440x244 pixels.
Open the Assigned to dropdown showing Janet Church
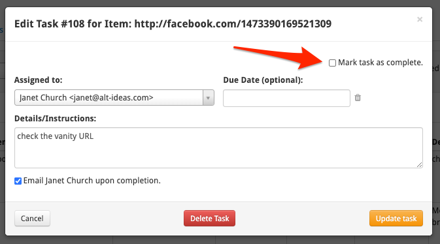click(114, 97)
